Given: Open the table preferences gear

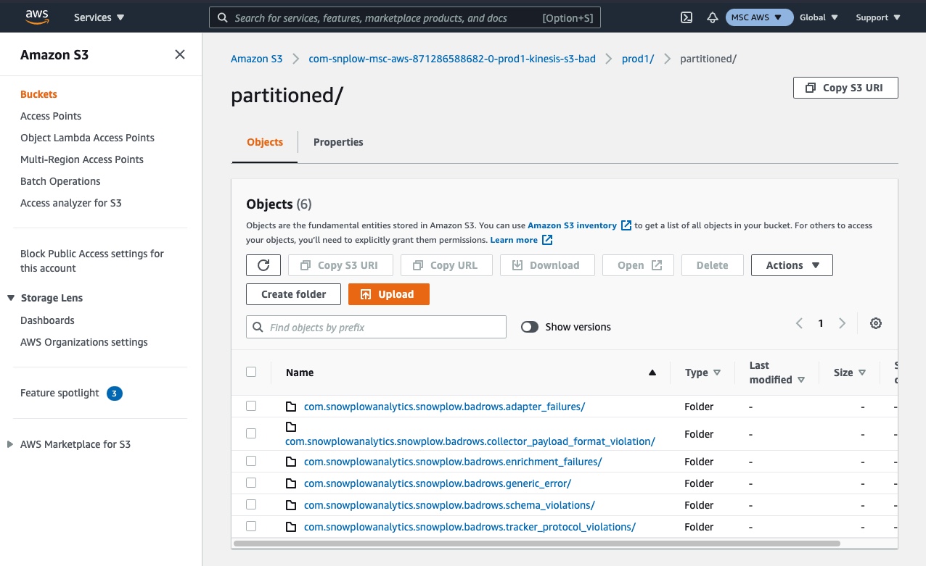Looking at the screenshot, I should (876, 324).
